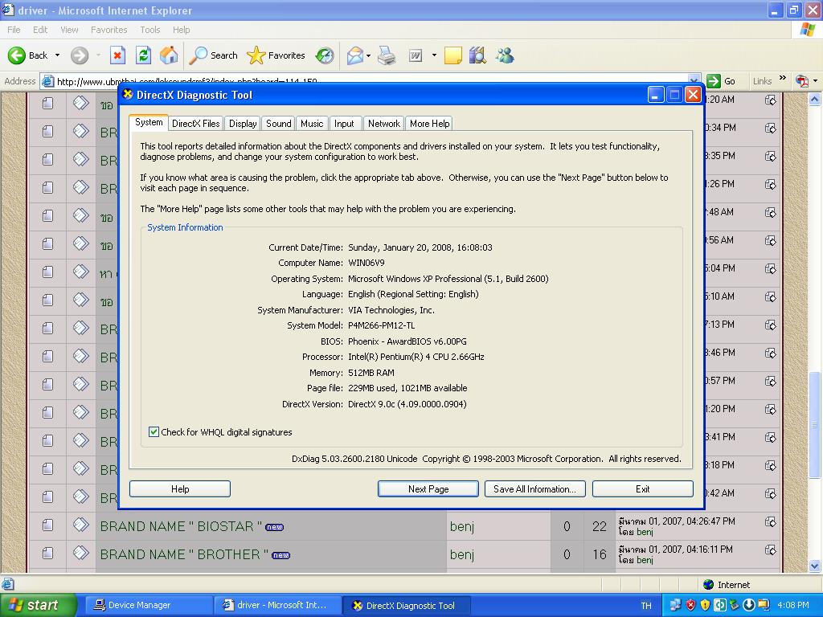
Task: Switch to the Network tab
Action: 383,124
